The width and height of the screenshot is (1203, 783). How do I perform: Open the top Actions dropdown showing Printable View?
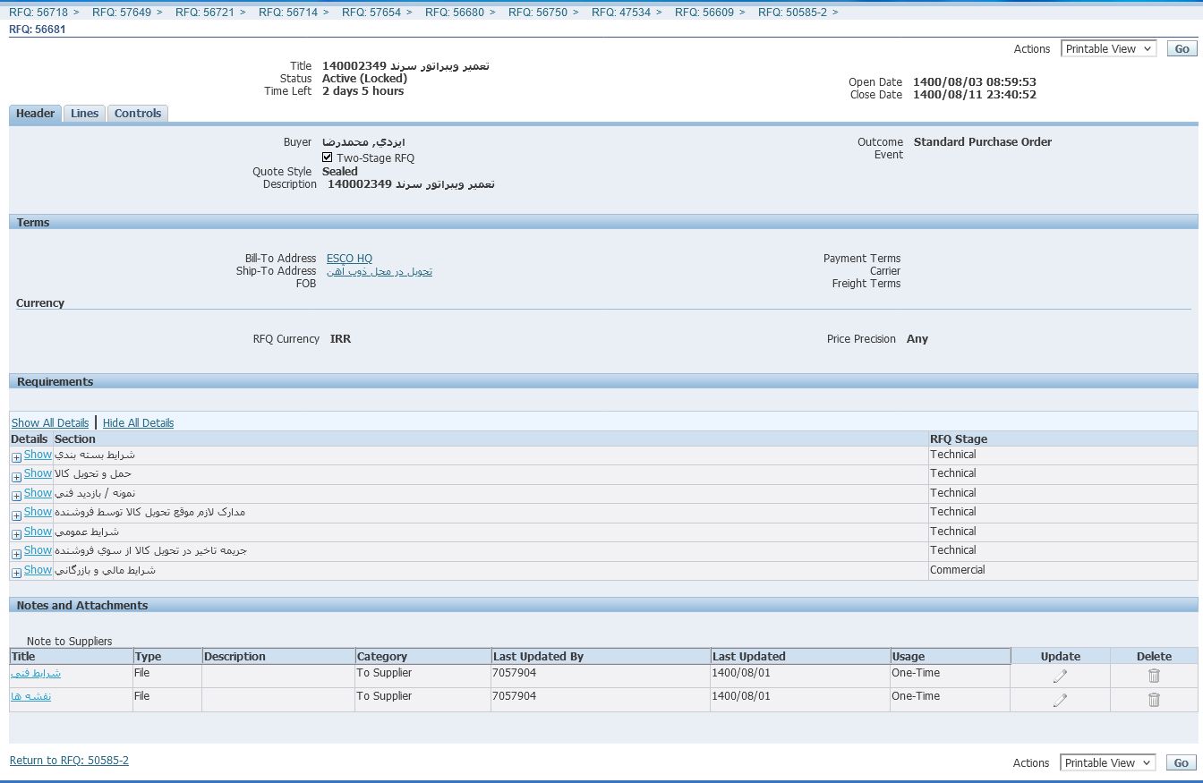[x=1108, y=49]
